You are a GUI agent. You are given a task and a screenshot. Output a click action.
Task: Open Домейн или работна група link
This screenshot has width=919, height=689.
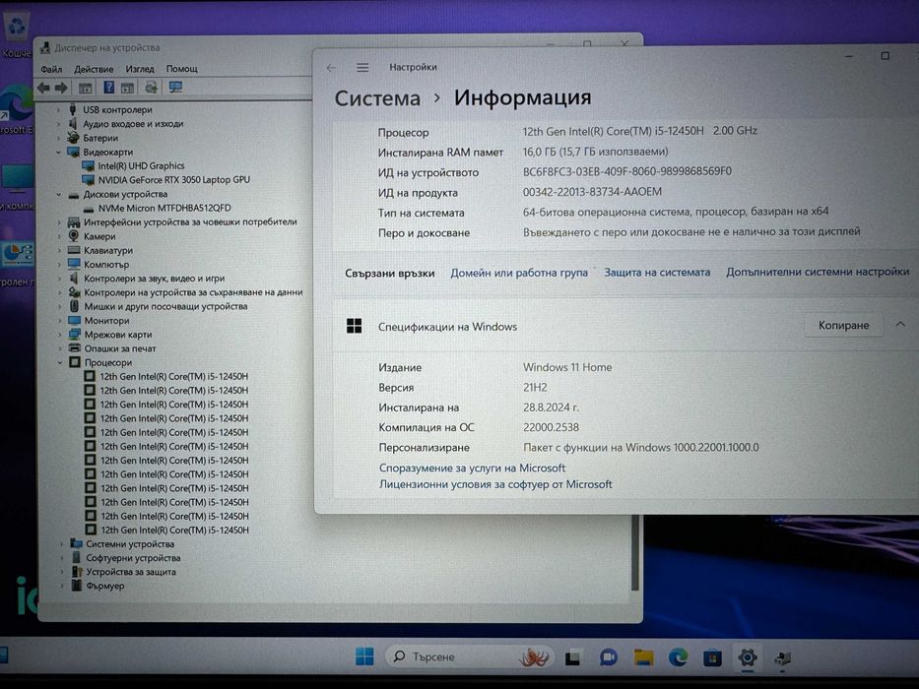coord(519,273)
